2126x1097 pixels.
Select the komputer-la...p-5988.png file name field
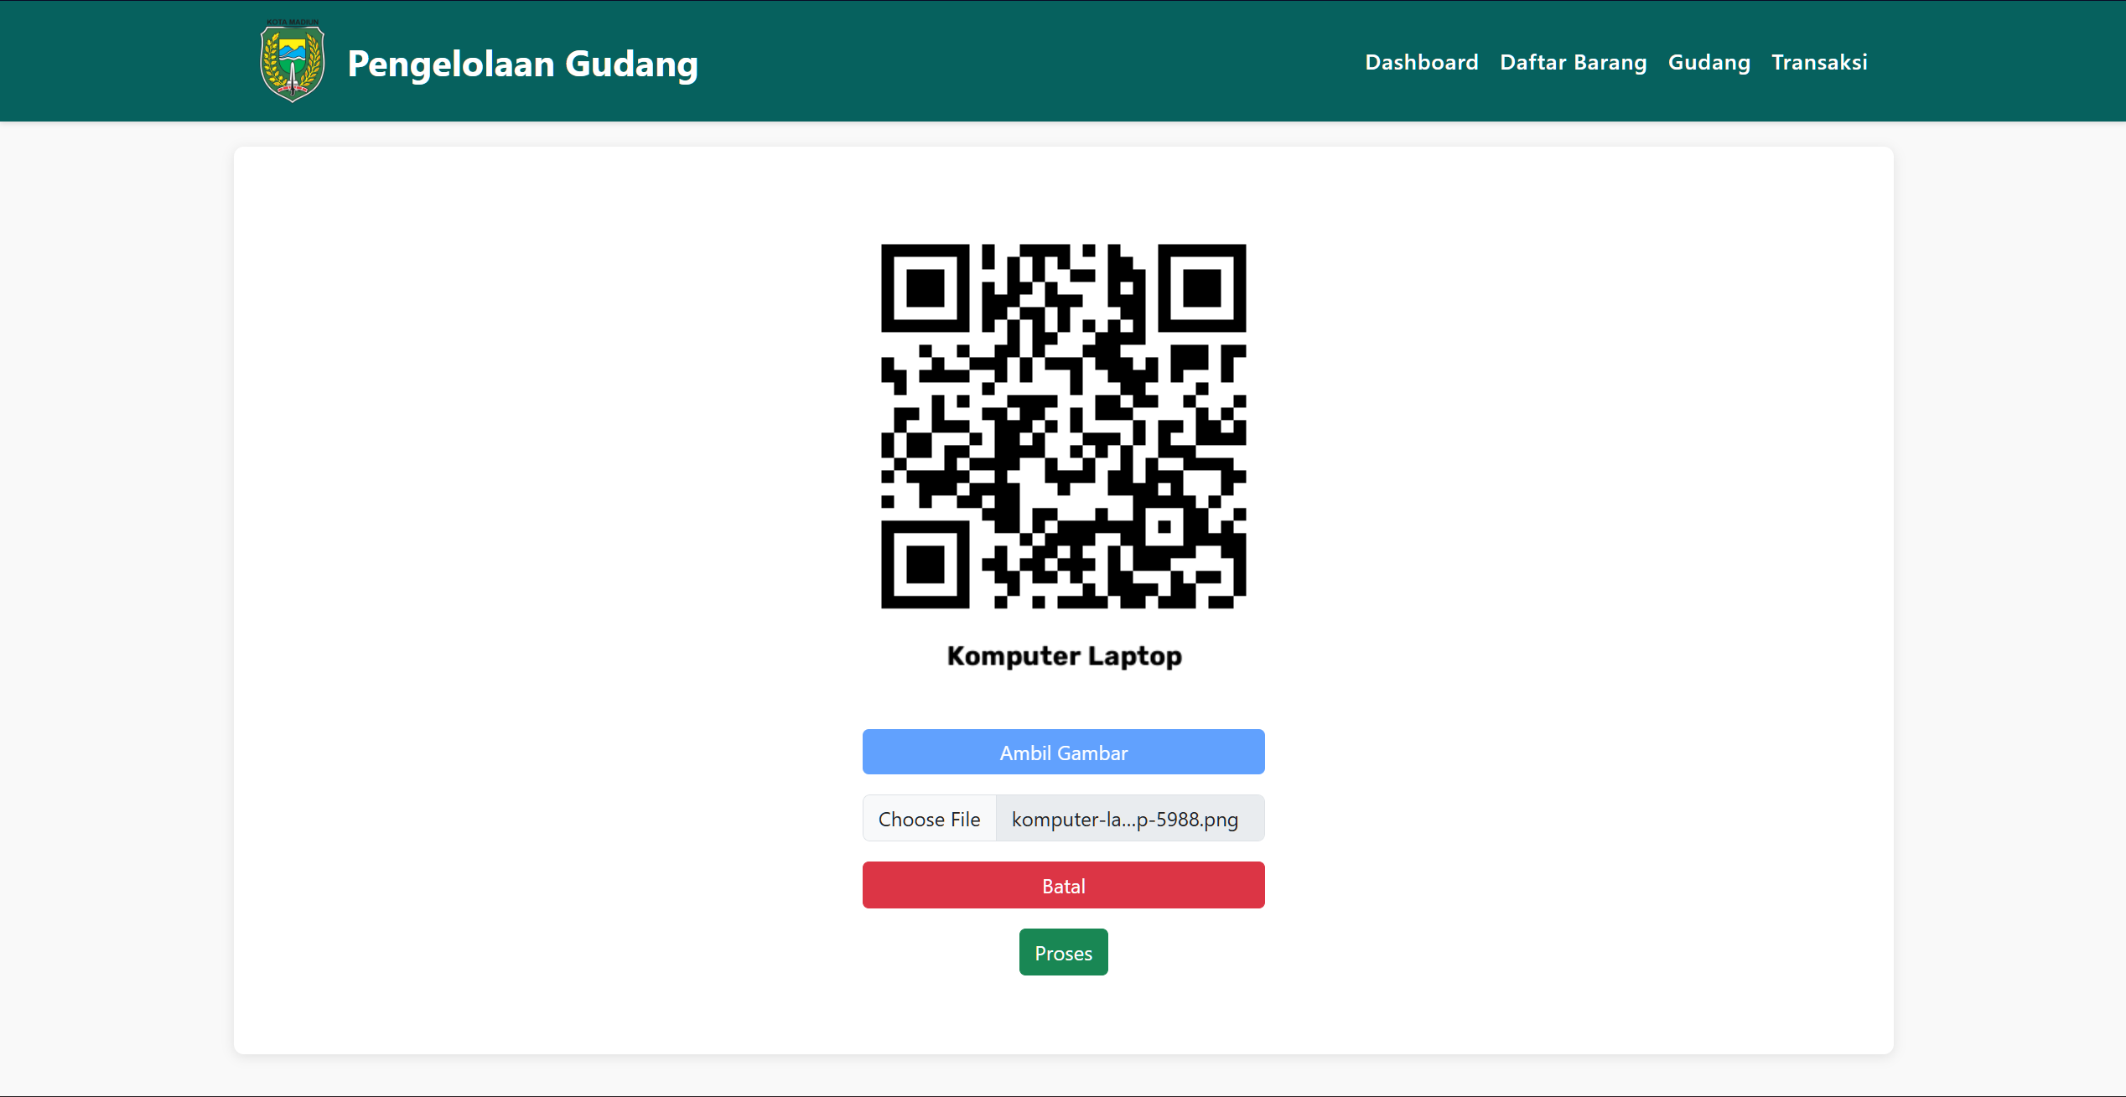(1129, 819)
